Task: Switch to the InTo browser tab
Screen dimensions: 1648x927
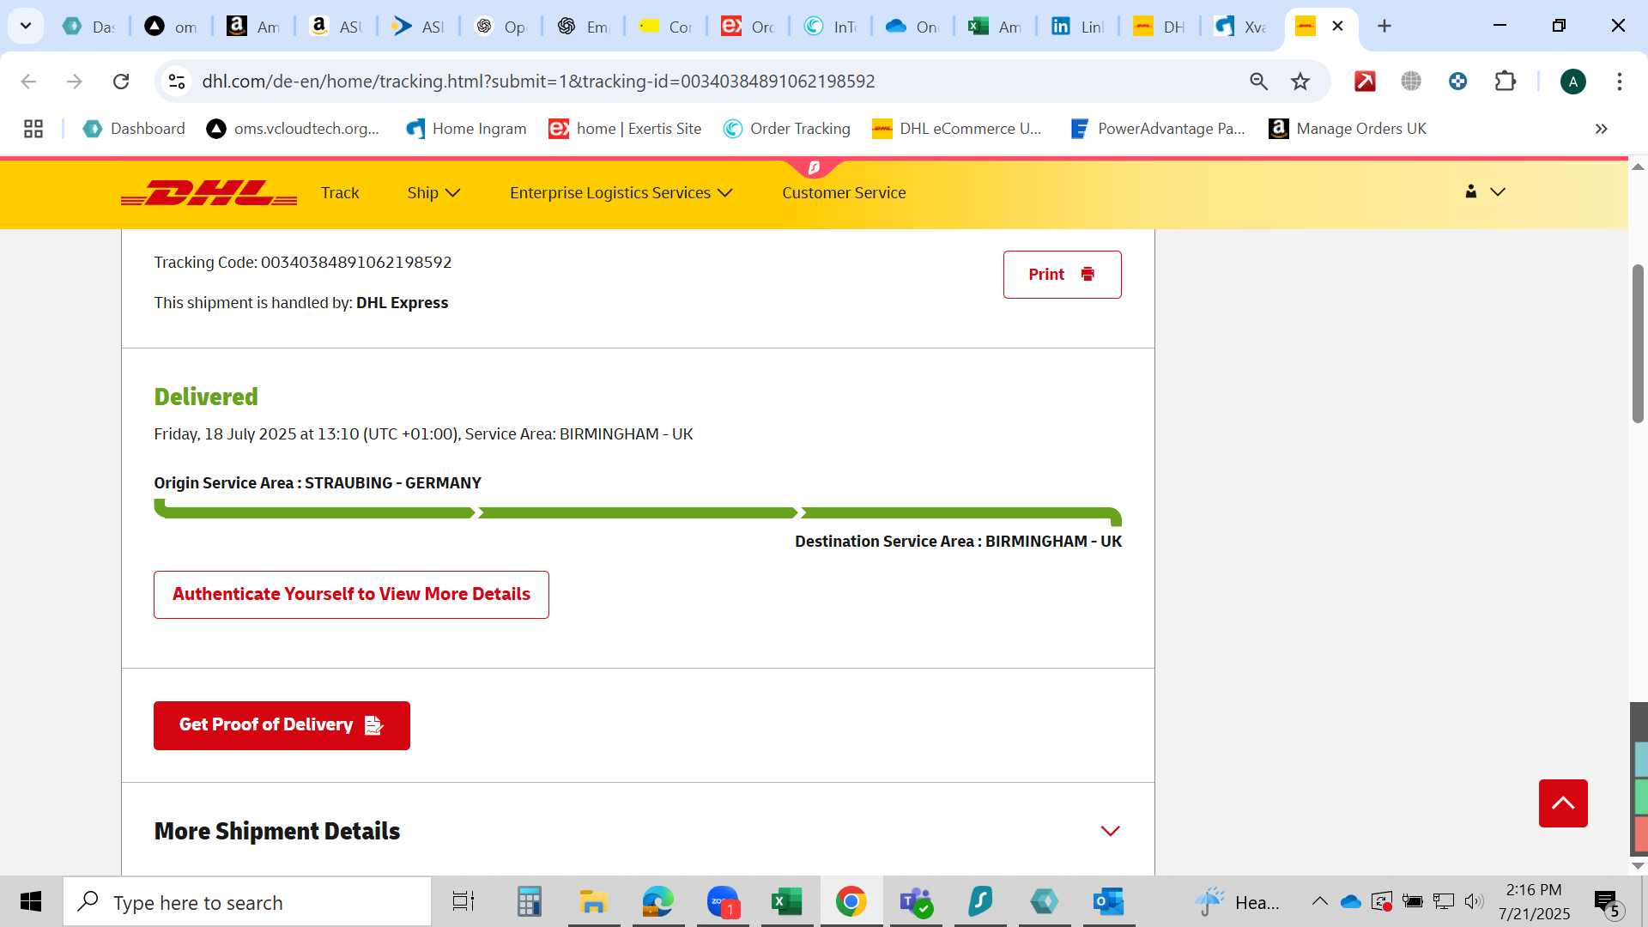Action: click(x=830, y=27)
